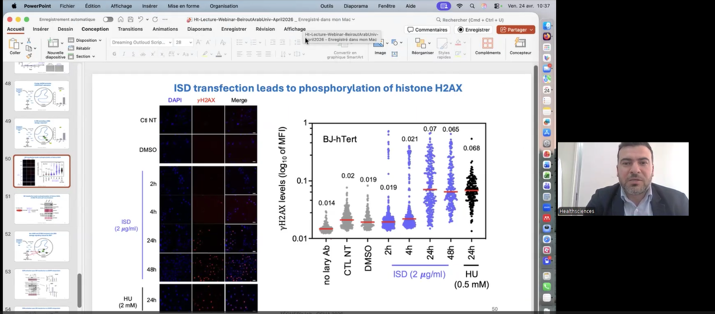715x314 pixels.
Task: Pick the font color swatch
Action: pos(219,54)
